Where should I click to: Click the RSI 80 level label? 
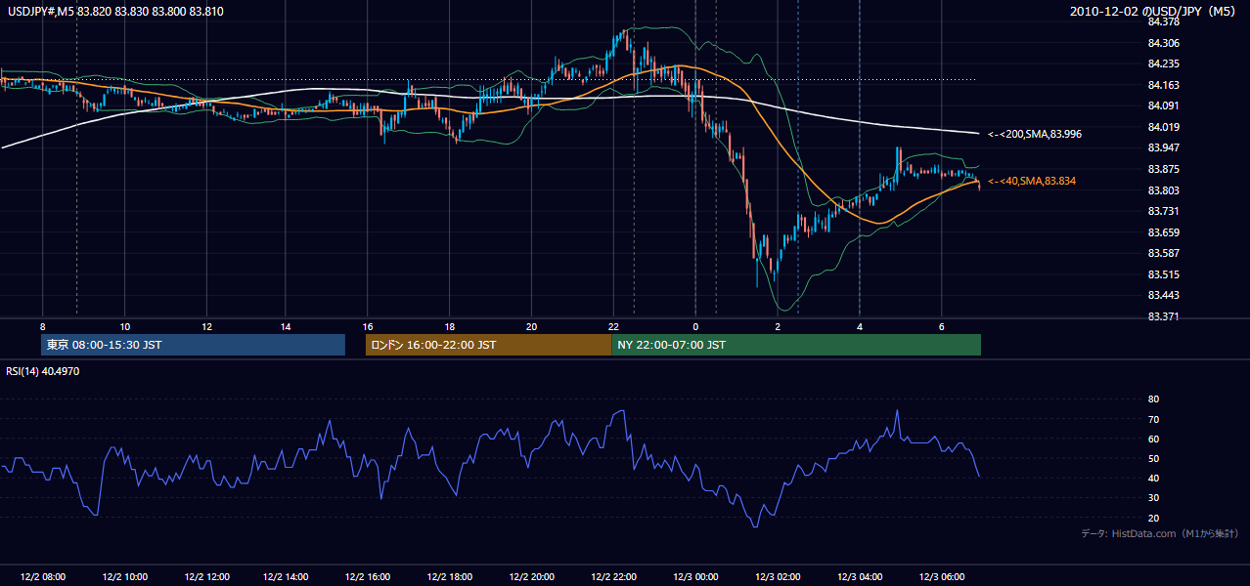(x=1153, y=399)
